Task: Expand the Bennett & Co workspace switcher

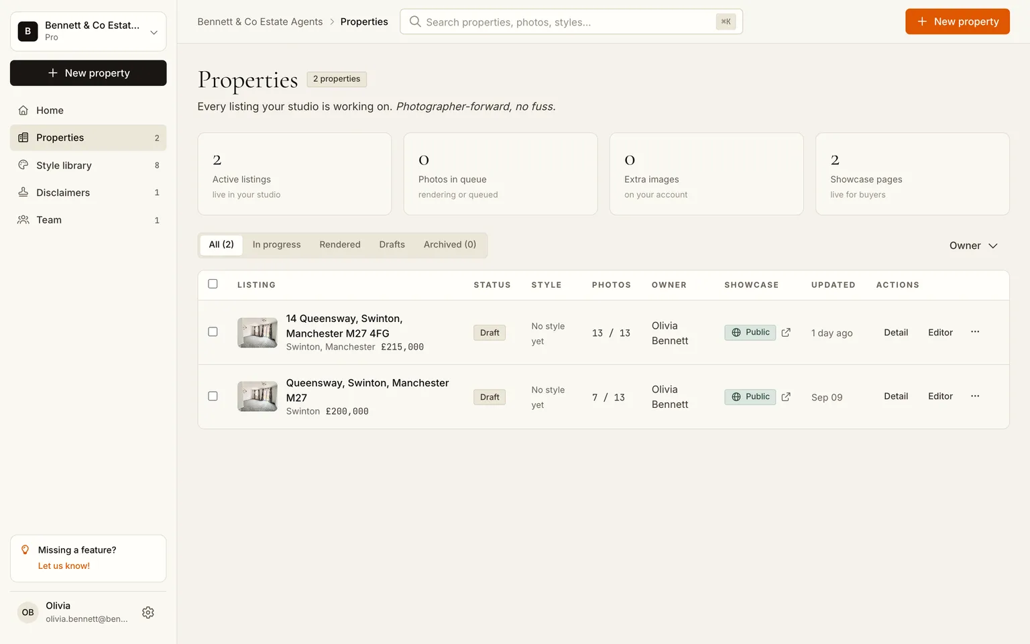Action: tap(88, 31)
